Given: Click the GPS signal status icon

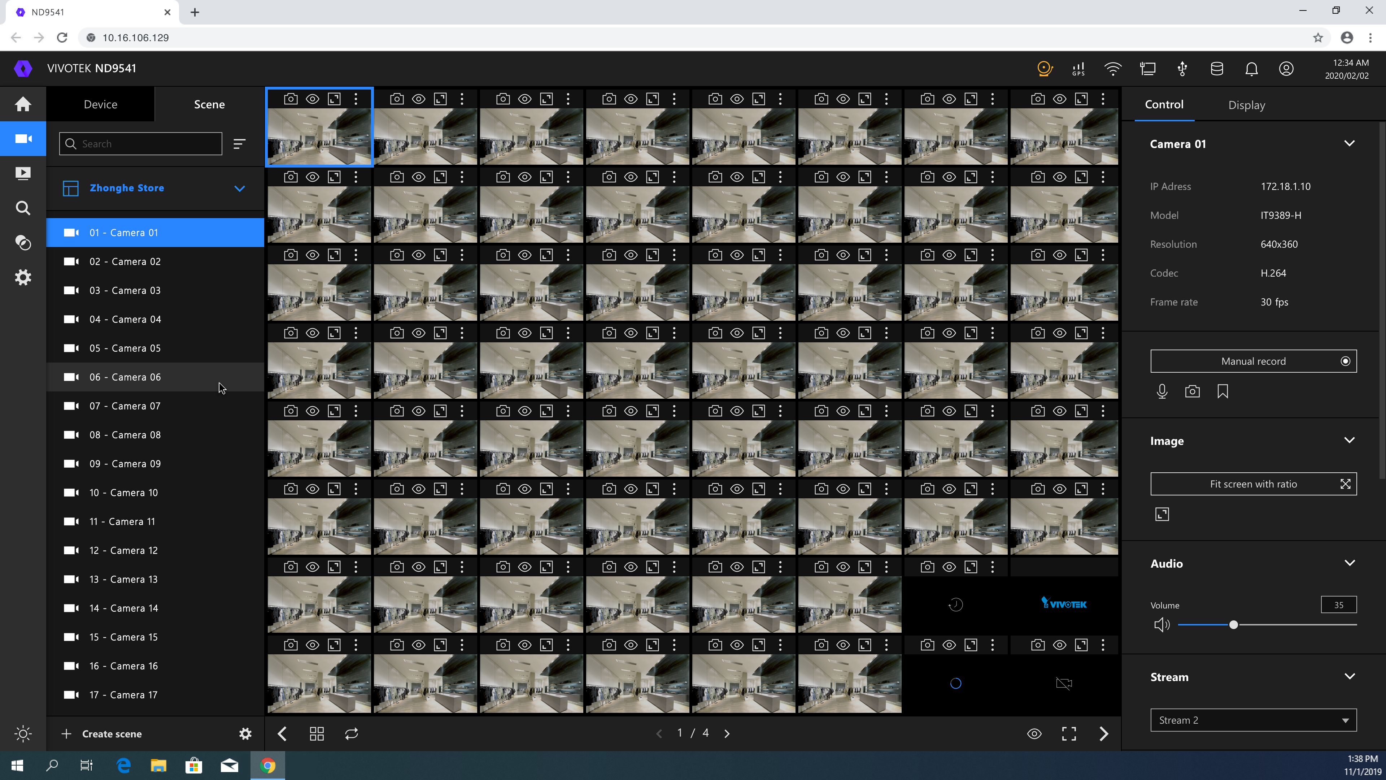Looking at the screenshot, I should pyautogui.click(x=1078, y=69).
